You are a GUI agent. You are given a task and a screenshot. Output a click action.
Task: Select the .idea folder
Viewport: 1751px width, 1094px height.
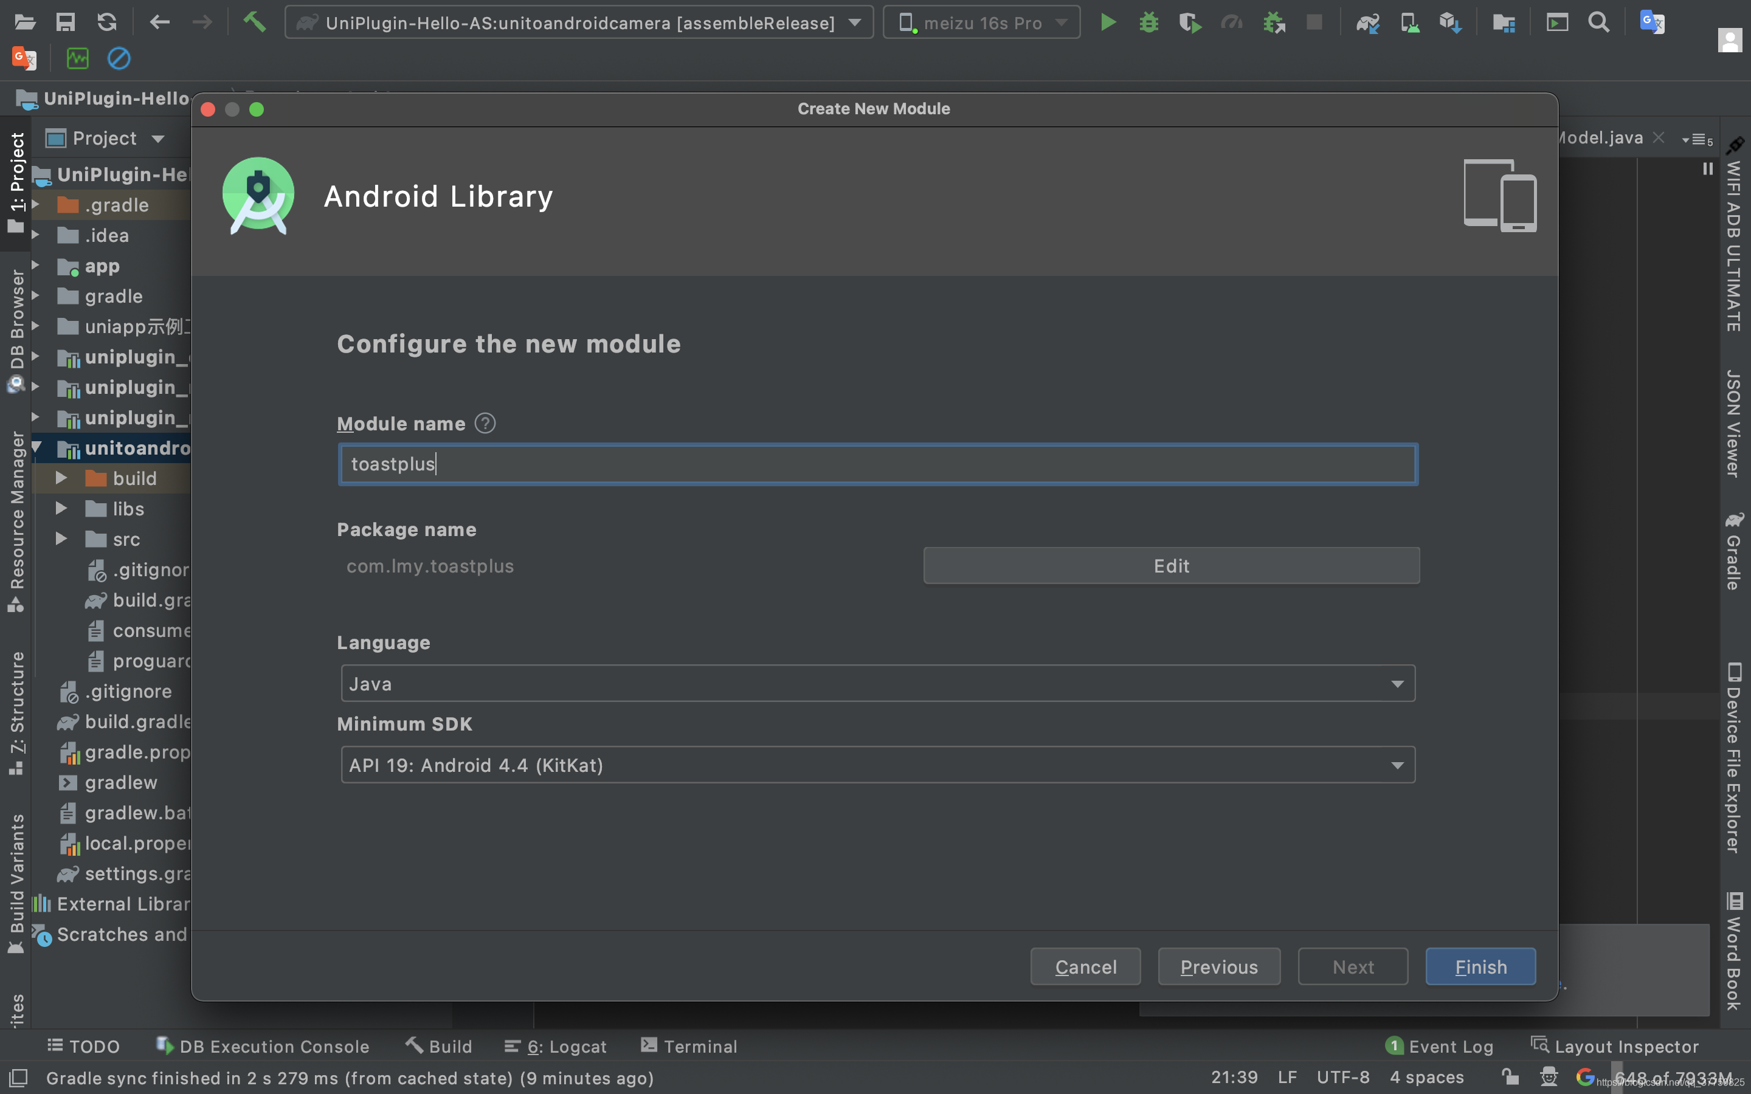click(94, 235)
